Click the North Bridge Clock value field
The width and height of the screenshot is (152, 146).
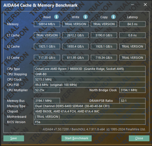click(x=132, y=90)
